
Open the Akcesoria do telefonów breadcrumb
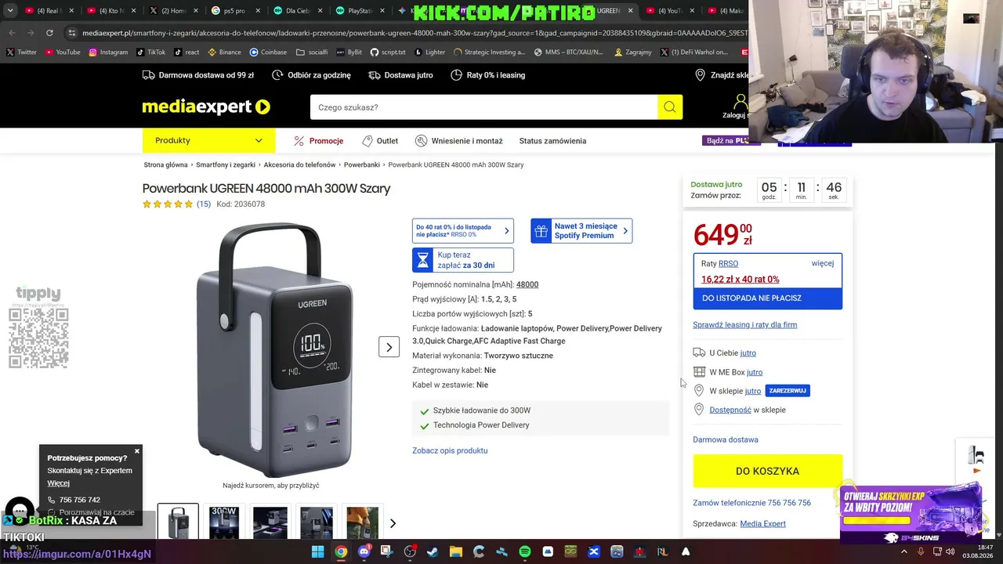[299, 165]
